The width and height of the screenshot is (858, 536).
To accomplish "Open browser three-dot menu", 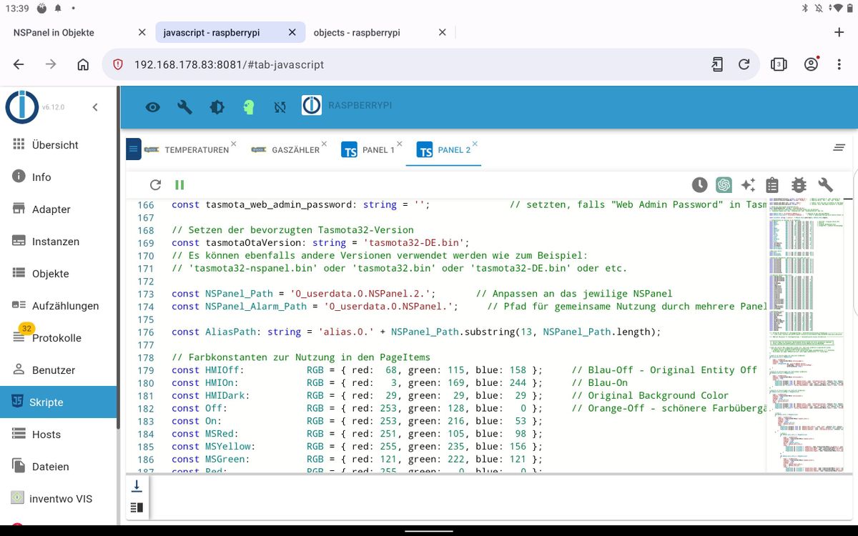I will tap(839, 64).
